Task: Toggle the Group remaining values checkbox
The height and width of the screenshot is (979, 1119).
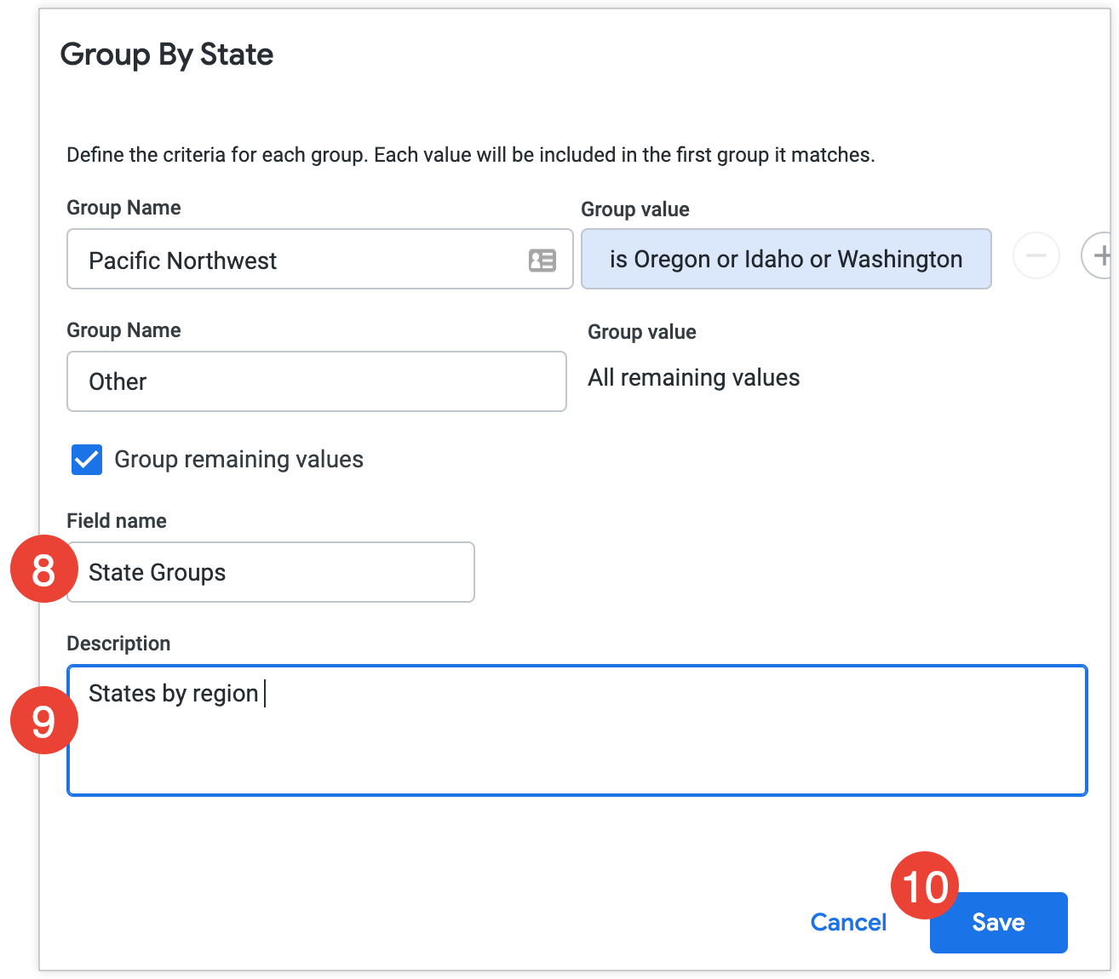Action: pos(86,460)
